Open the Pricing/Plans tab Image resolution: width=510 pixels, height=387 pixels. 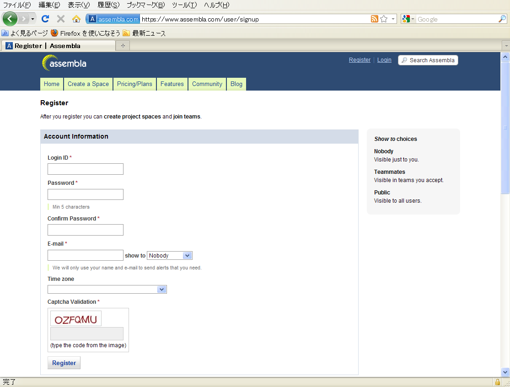coord(134,84)
